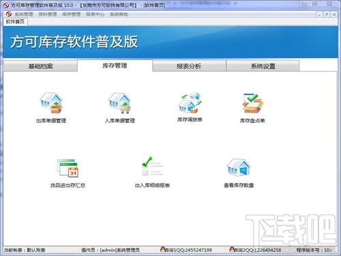Click 方可库存软件普及版 banner title
Image resolution: width=341 pixels, height=256 pixels.
[x=74, y=42]
